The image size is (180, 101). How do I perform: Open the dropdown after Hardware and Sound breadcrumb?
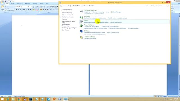94,6
